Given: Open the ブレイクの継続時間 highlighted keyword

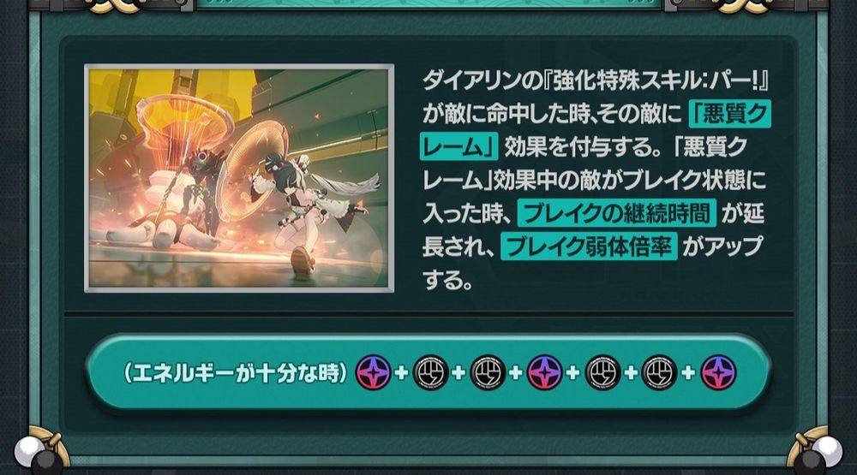Looking at the screenshot, I should [616, 213].
